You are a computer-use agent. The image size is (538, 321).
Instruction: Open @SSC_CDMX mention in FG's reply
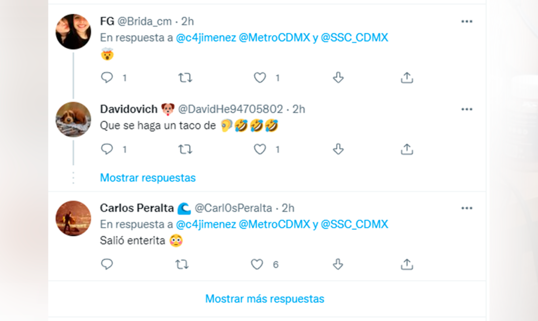click(355, 38)
